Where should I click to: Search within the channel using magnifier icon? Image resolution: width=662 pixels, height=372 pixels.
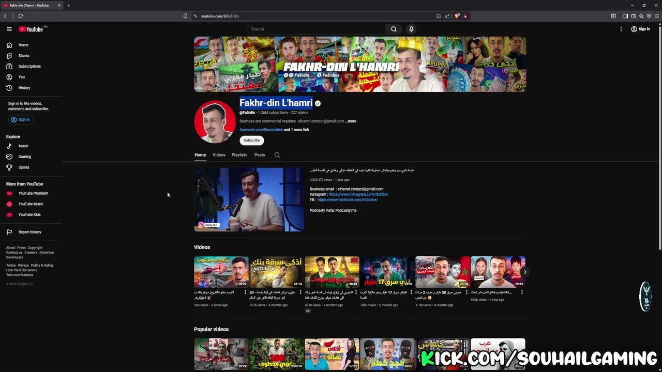(277, 155)
